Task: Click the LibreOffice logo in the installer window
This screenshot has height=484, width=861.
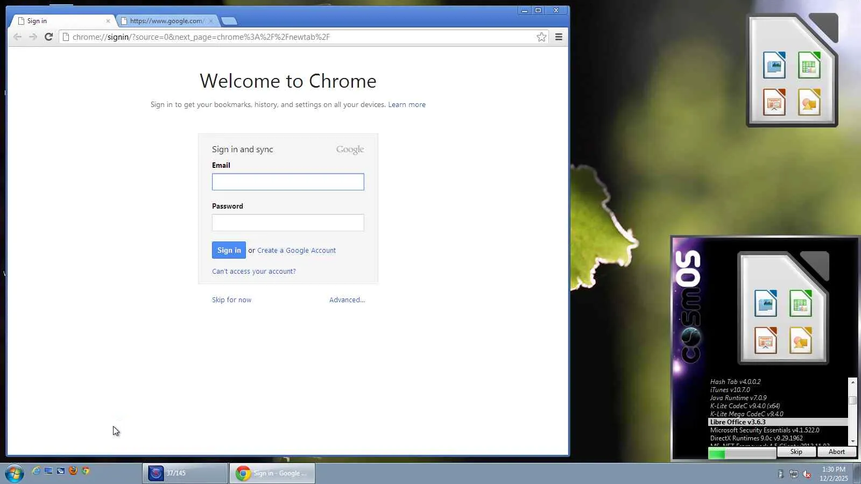Action: 783,308
